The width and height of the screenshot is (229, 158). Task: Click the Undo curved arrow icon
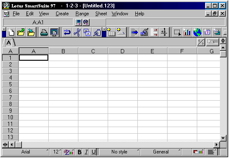point(67,32)
